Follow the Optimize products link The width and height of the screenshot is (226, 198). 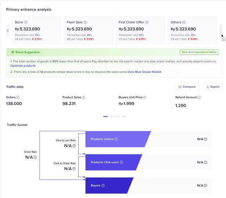[x=23, y=66]
